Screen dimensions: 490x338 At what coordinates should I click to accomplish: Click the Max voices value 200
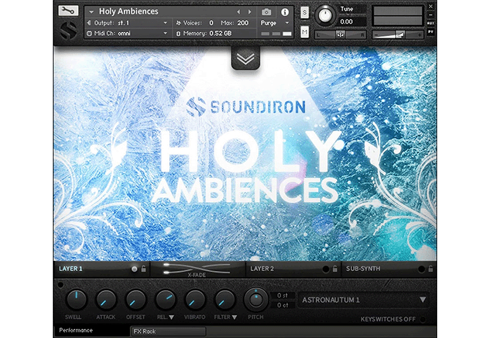pyautogui.click(x=242, y=23)
